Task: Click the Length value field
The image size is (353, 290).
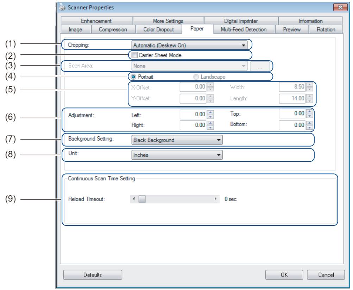Action: tap(292, 98)
